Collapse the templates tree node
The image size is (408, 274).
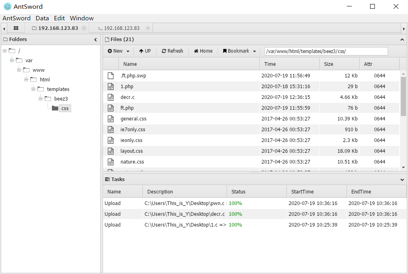tap(33, 89)
